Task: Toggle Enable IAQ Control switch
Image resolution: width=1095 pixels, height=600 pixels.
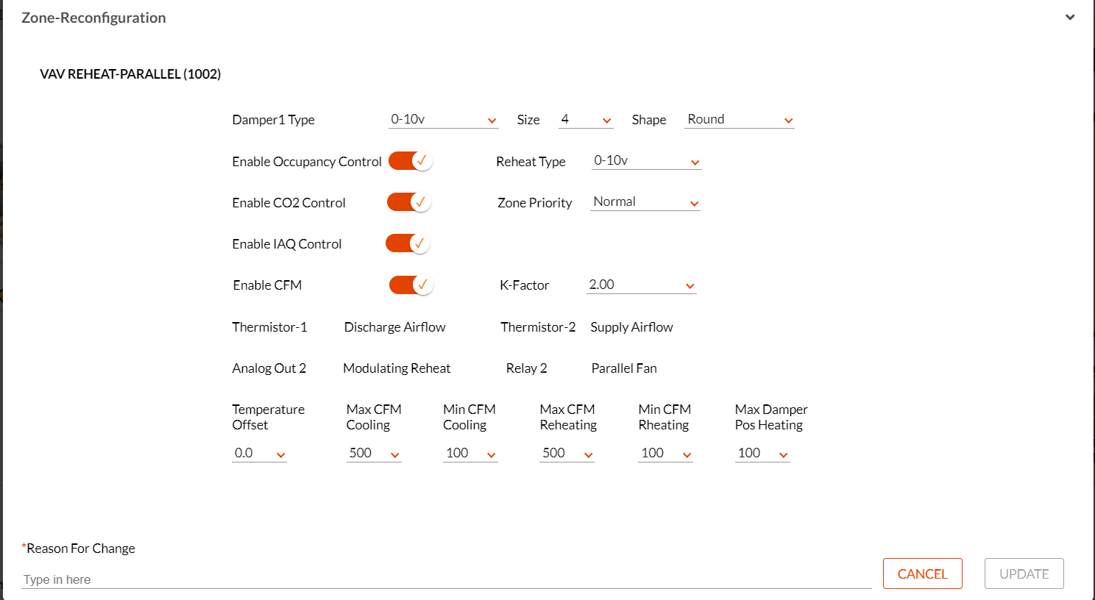Action: point(408,243)
